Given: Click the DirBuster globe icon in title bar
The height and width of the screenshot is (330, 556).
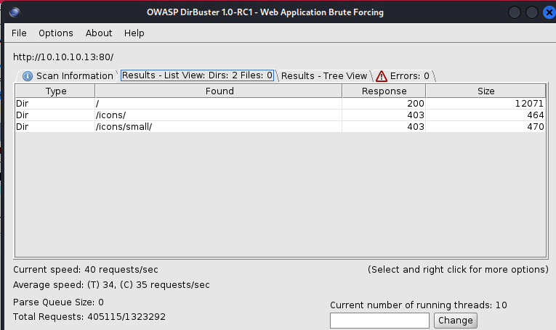Looking at the screenshot, I should (15, 12).
